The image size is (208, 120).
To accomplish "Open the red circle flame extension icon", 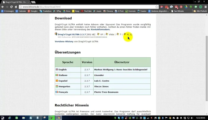I will pyautogui.click(x=181, y=7).
